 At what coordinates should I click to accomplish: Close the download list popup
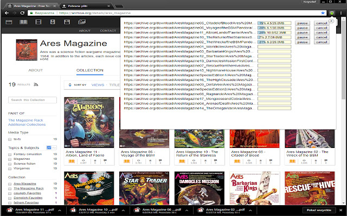tap(331, 21)
